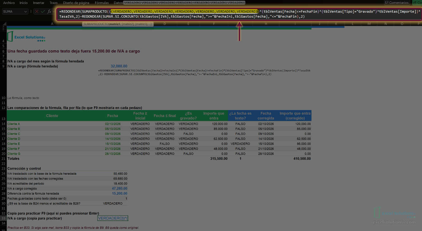Click the '¿Es gravado?' table header
Viewport: 422px width, 231px height.
tap(188, 116)
